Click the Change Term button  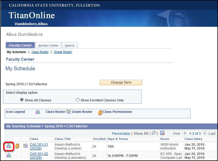pos(121,83)
